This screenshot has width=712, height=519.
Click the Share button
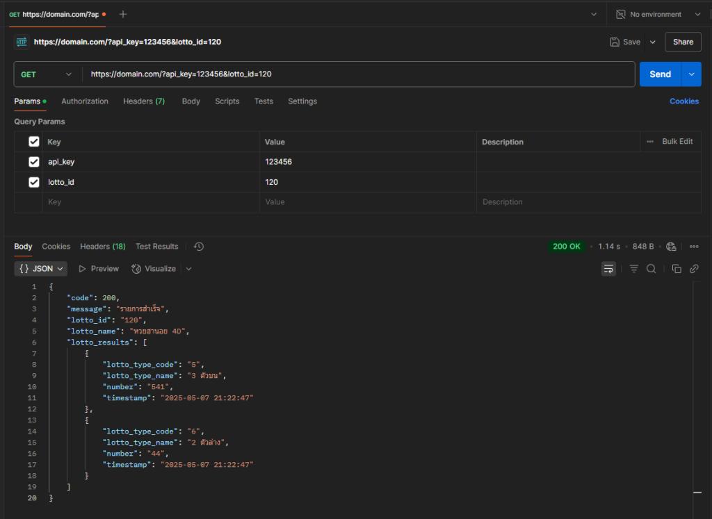pyautogui.click(x=683, y=42)
